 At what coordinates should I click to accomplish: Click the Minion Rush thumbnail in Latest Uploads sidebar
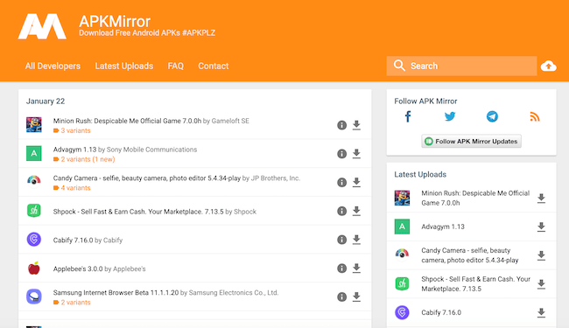402,198
